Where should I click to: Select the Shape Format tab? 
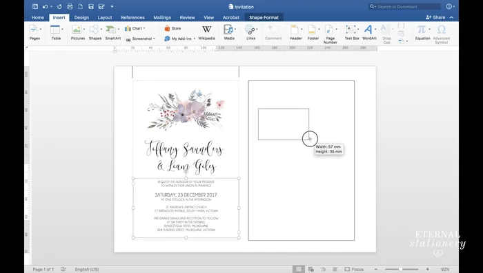[x=264, y=17]
